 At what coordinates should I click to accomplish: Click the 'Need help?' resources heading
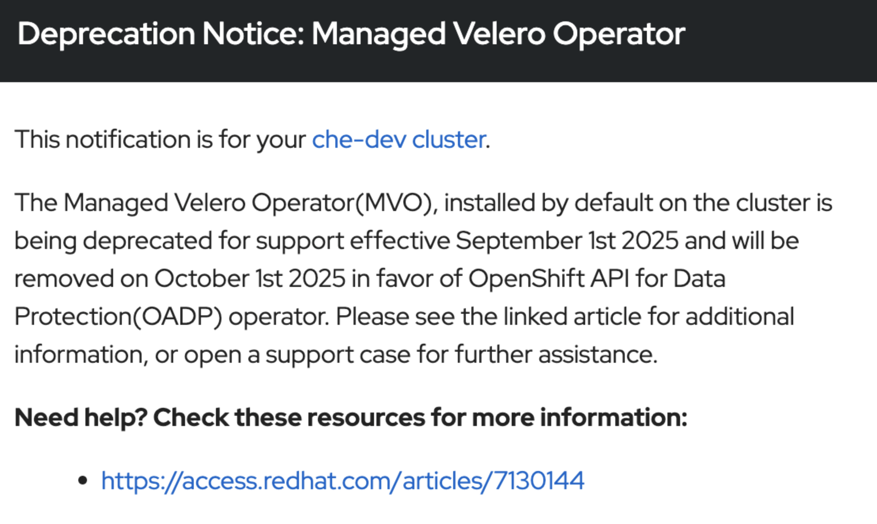click(x=350, y=418)
